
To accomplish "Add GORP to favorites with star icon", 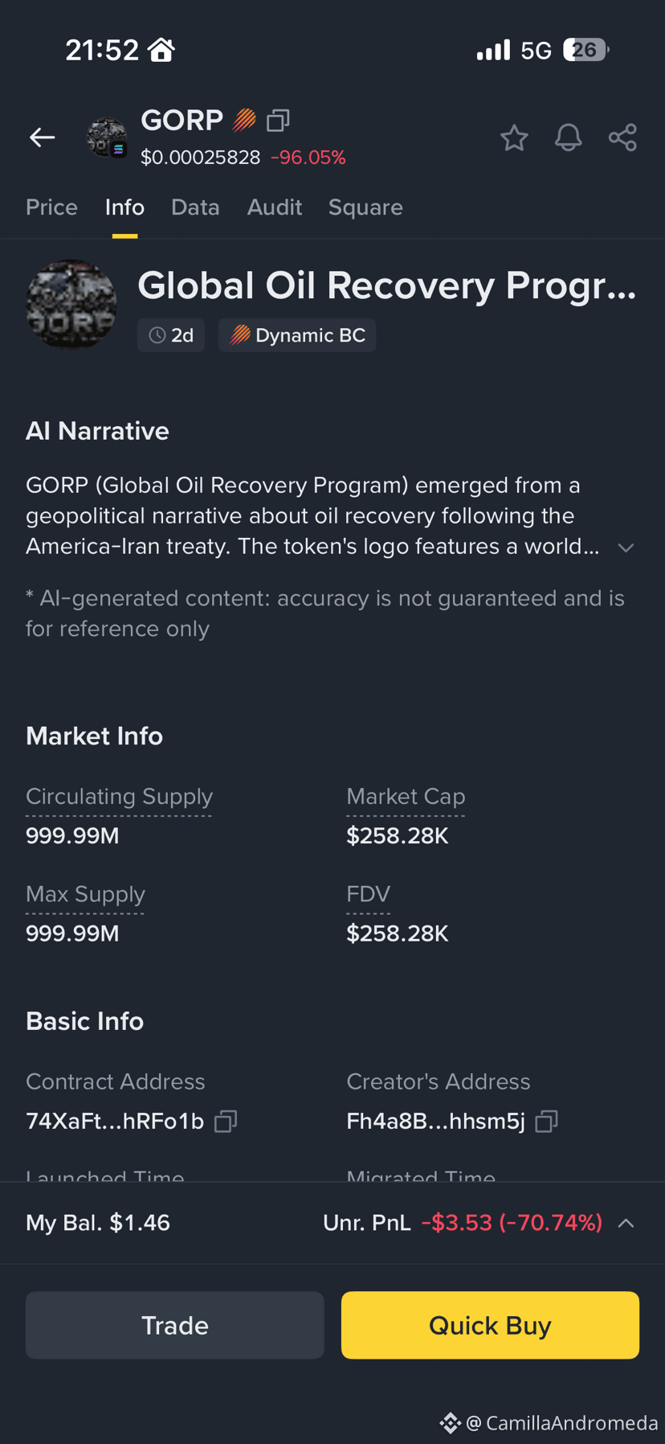I will (514, 138).
